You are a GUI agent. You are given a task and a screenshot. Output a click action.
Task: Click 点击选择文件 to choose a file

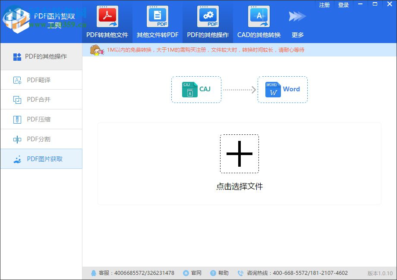[x=239, y=187]
